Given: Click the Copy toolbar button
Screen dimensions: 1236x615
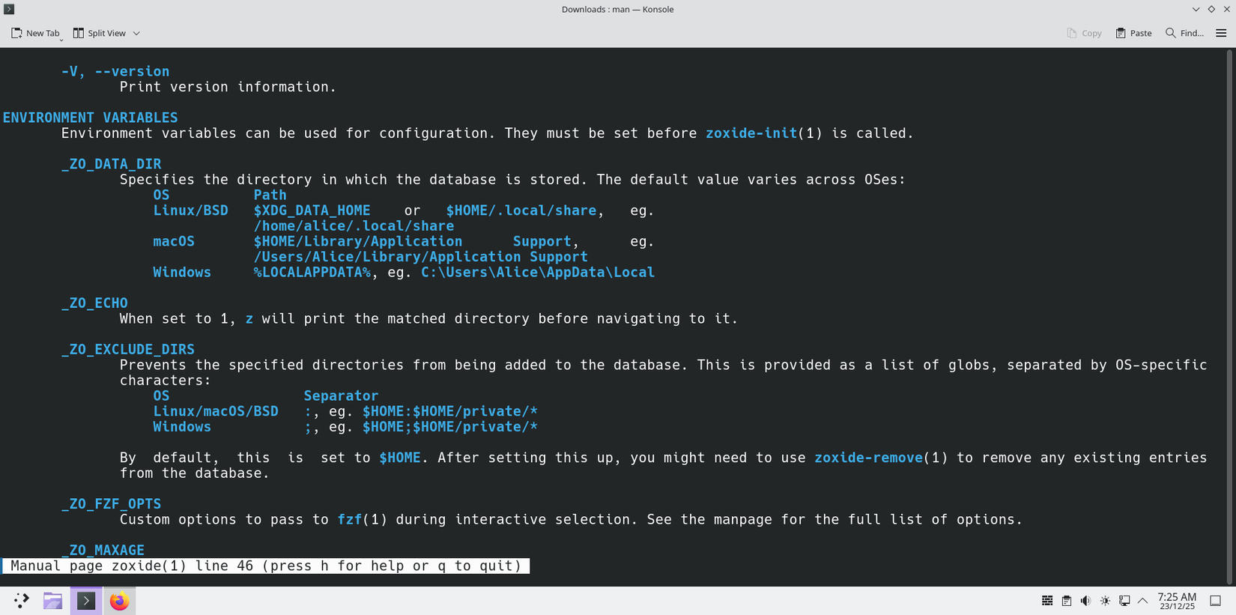Looking at the screenshot, I should tap(1084, 33).
